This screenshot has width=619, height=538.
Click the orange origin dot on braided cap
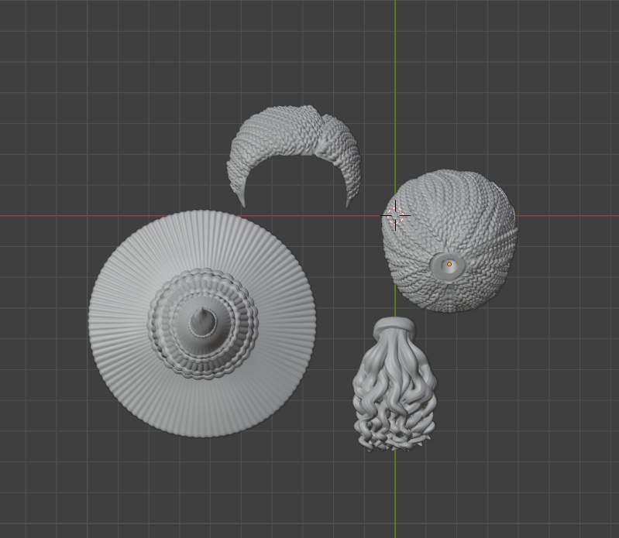[449, 265]
